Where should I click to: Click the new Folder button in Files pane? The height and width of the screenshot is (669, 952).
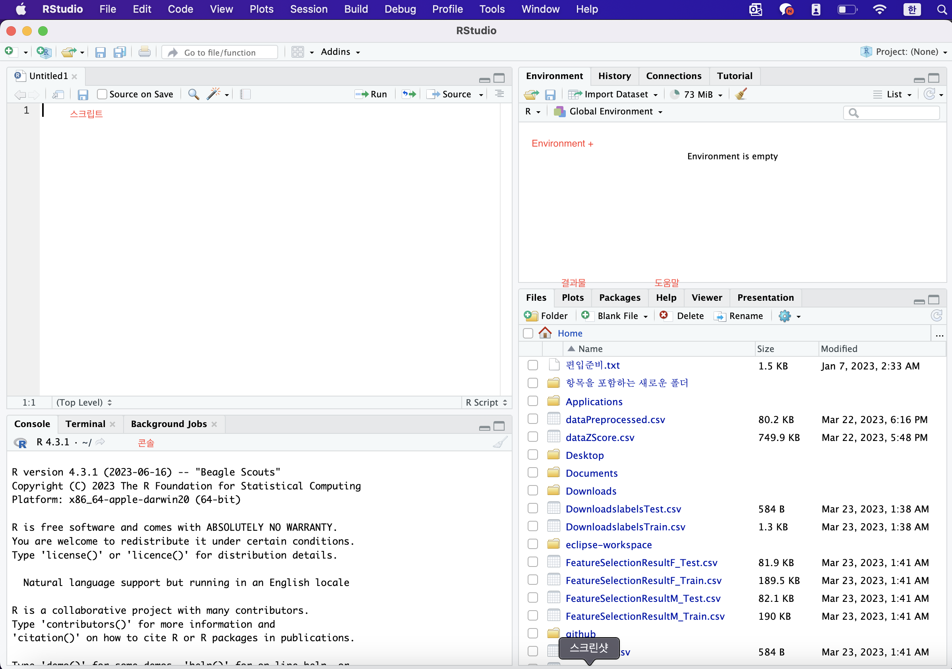tap(546, 316)
